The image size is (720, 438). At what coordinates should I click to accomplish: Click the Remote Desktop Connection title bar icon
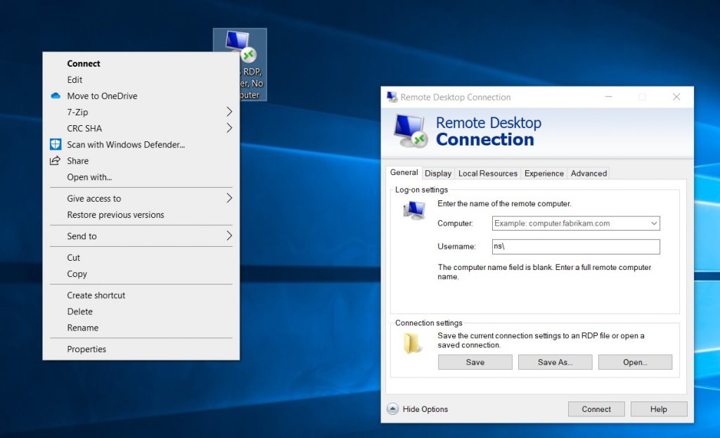coord(392,97)
